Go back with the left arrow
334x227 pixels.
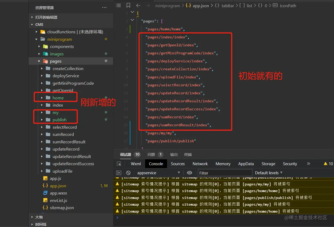[138, 5]
